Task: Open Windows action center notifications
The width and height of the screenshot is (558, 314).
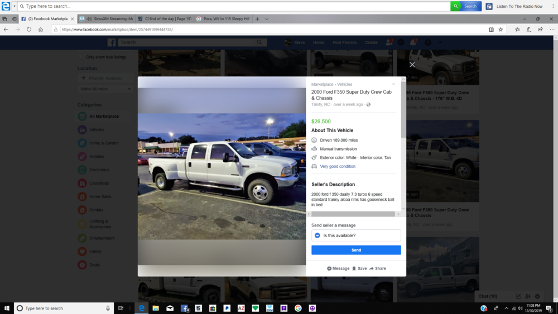Action: 549,308
